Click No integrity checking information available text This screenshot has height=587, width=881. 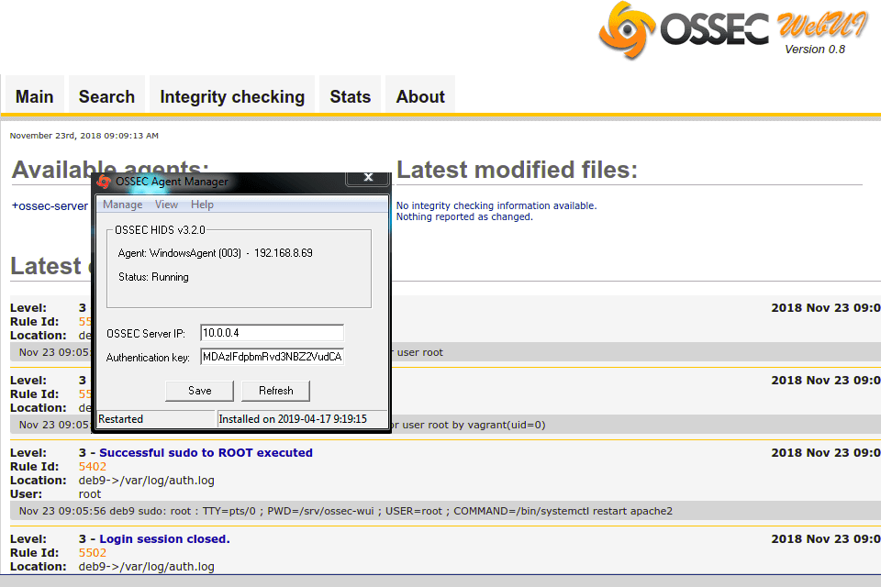[x=496, y=205]
